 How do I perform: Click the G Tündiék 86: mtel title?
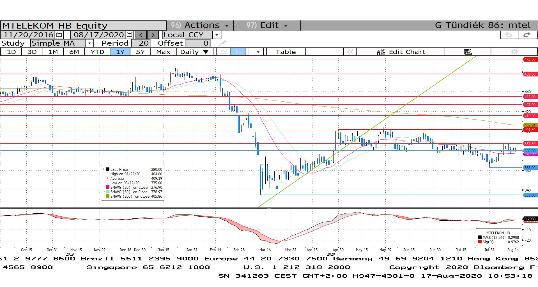[x=482, y=25]
